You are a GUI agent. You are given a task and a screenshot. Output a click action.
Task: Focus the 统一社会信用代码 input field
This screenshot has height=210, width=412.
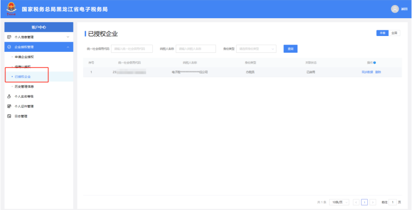(132, 49)
